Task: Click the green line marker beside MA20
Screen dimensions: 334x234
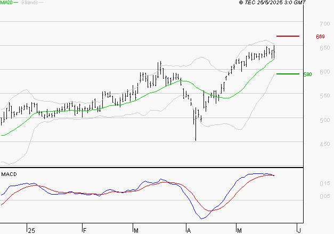Action: tap(16, 3)
